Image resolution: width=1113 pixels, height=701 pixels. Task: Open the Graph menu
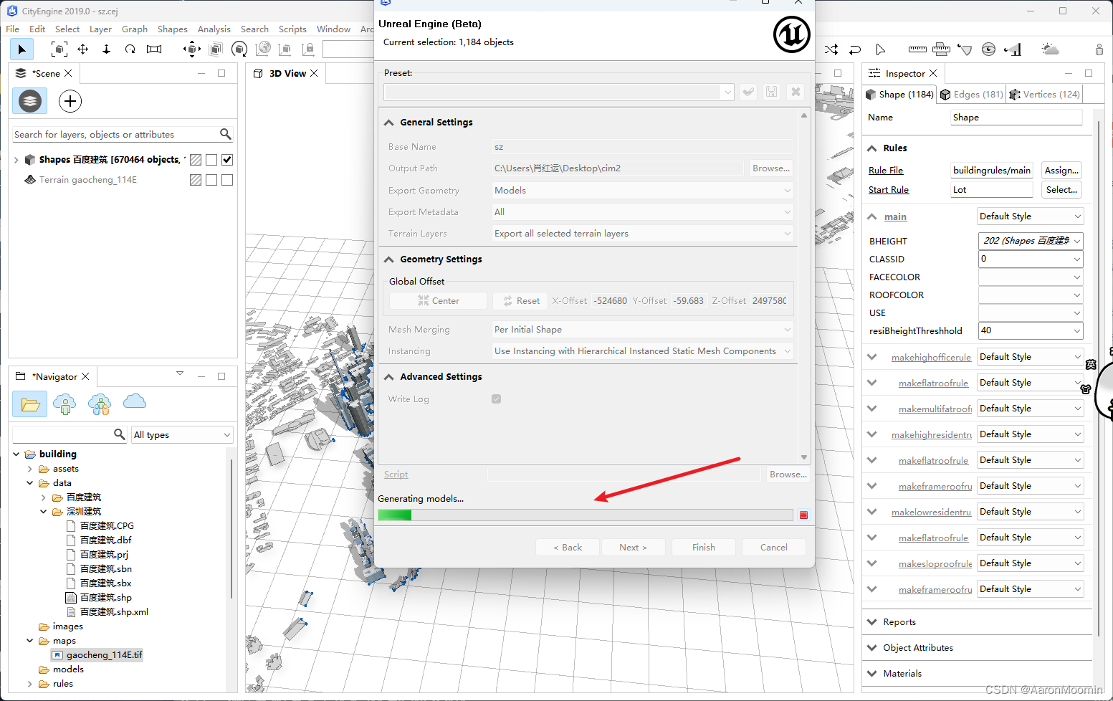coord(135,29)
